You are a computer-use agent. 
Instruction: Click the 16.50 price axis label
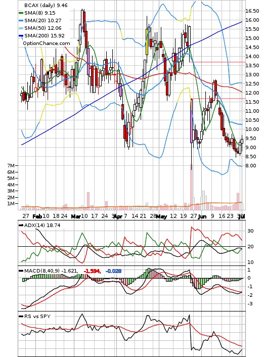coord(252,11)
